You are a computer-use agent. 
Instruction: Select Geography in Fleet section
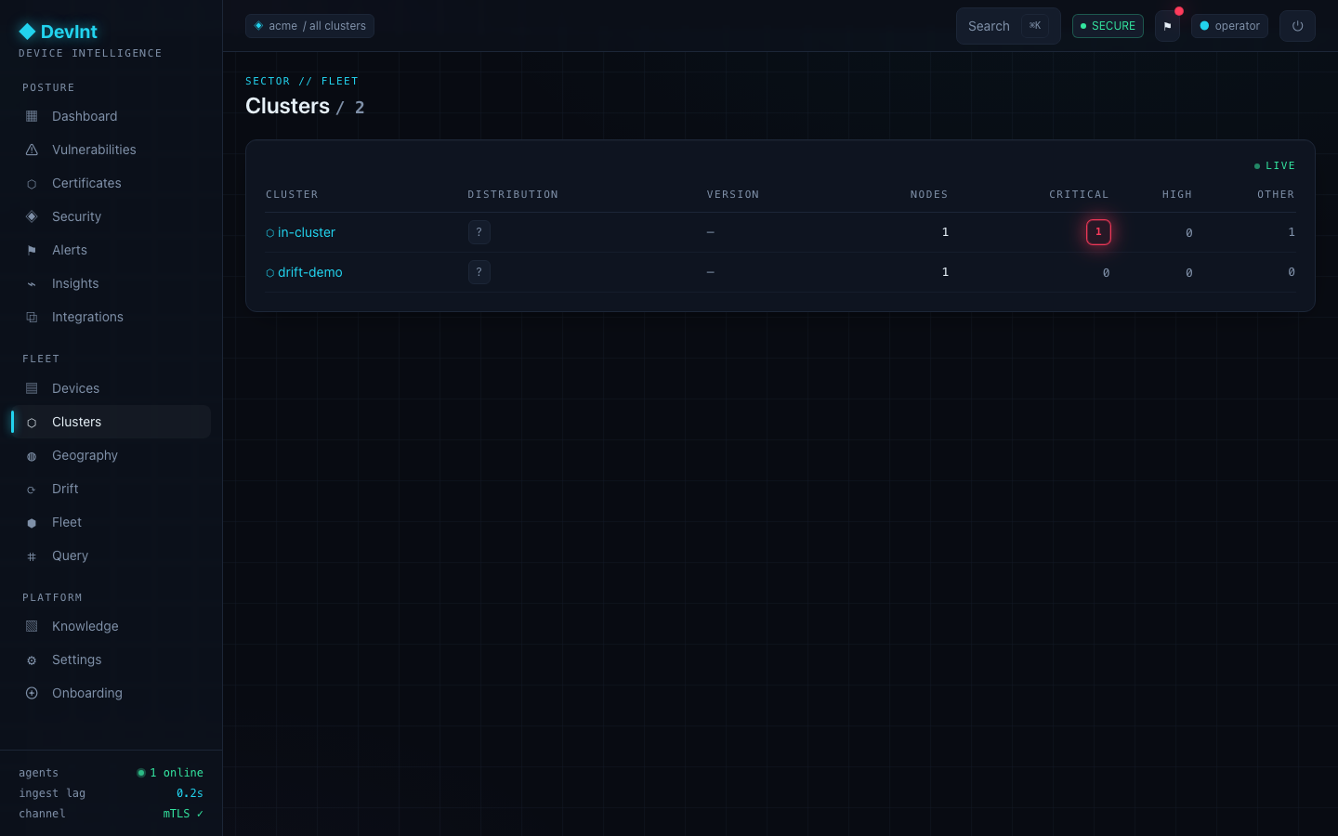coord(111,455)
